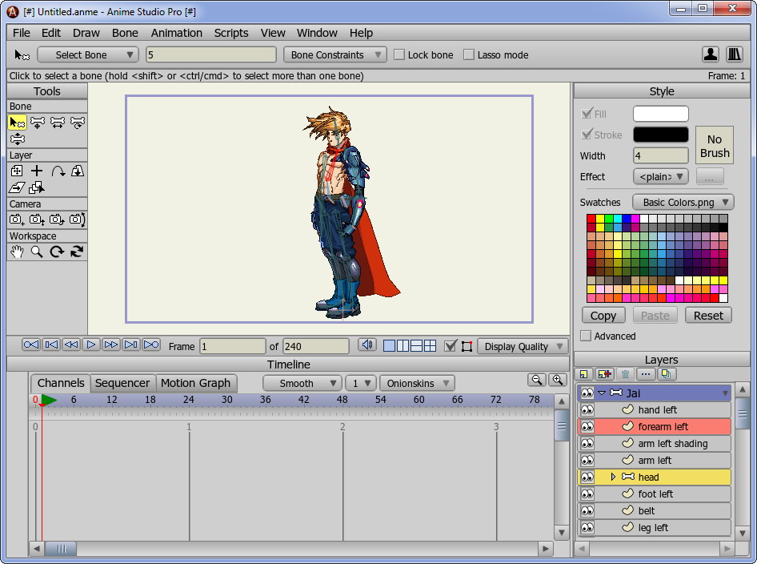Select the Roll Camera tool
This screenshot has width=757, height=564.
(x=57, y=220)
